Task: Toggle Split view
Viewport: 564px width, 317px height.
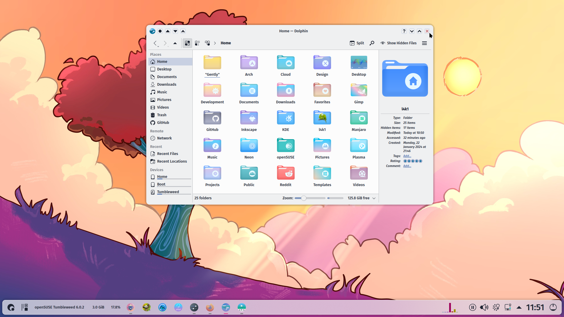Action: [357, 43]
